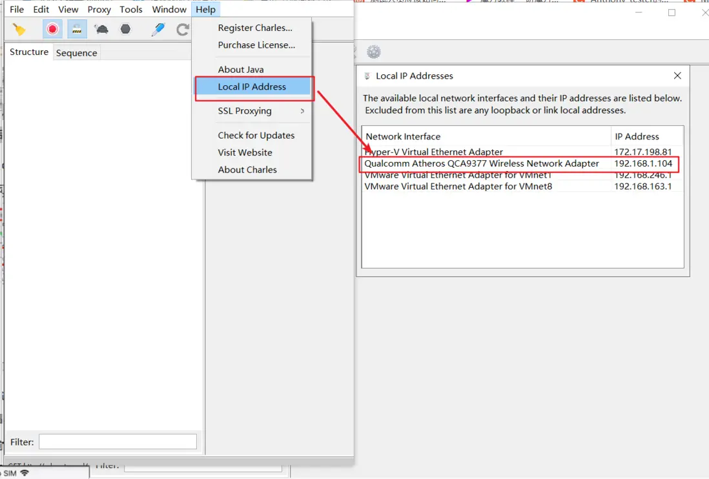Click the Filter input field
The image size is (709, 479).
118,442
